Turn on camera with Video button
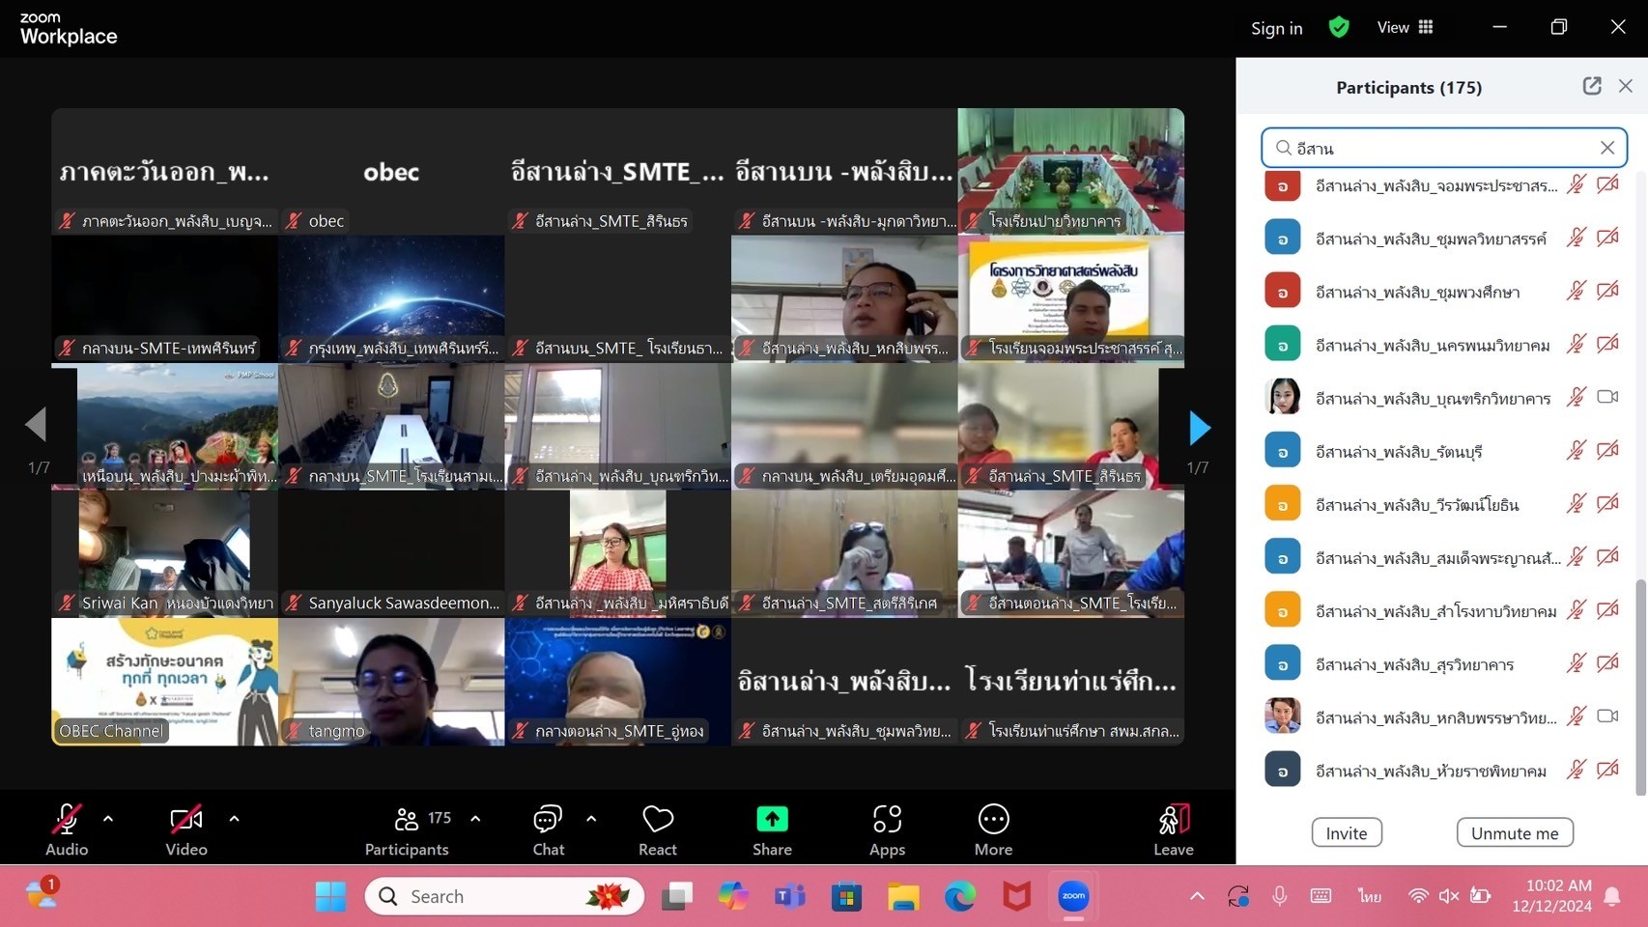The height and width of the screenshot is (927, 1648). (186, 829)
